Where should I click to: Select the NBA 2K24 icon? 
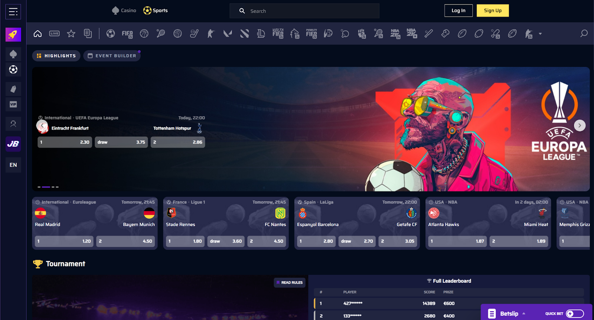tap(395, 34)
